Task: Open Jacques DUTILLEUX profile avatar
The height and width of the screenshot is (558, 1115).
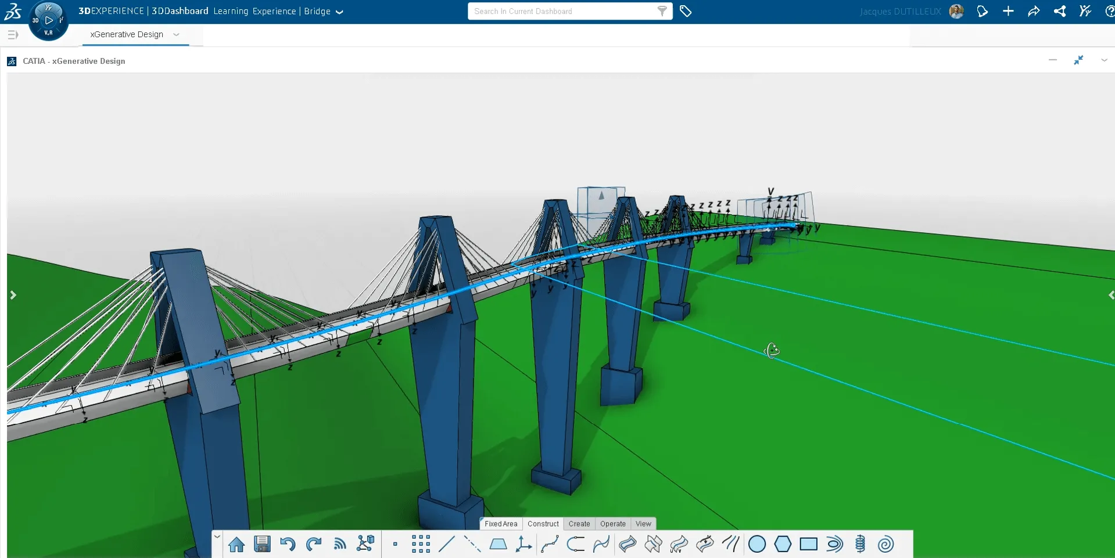Action: pos(956,12)
